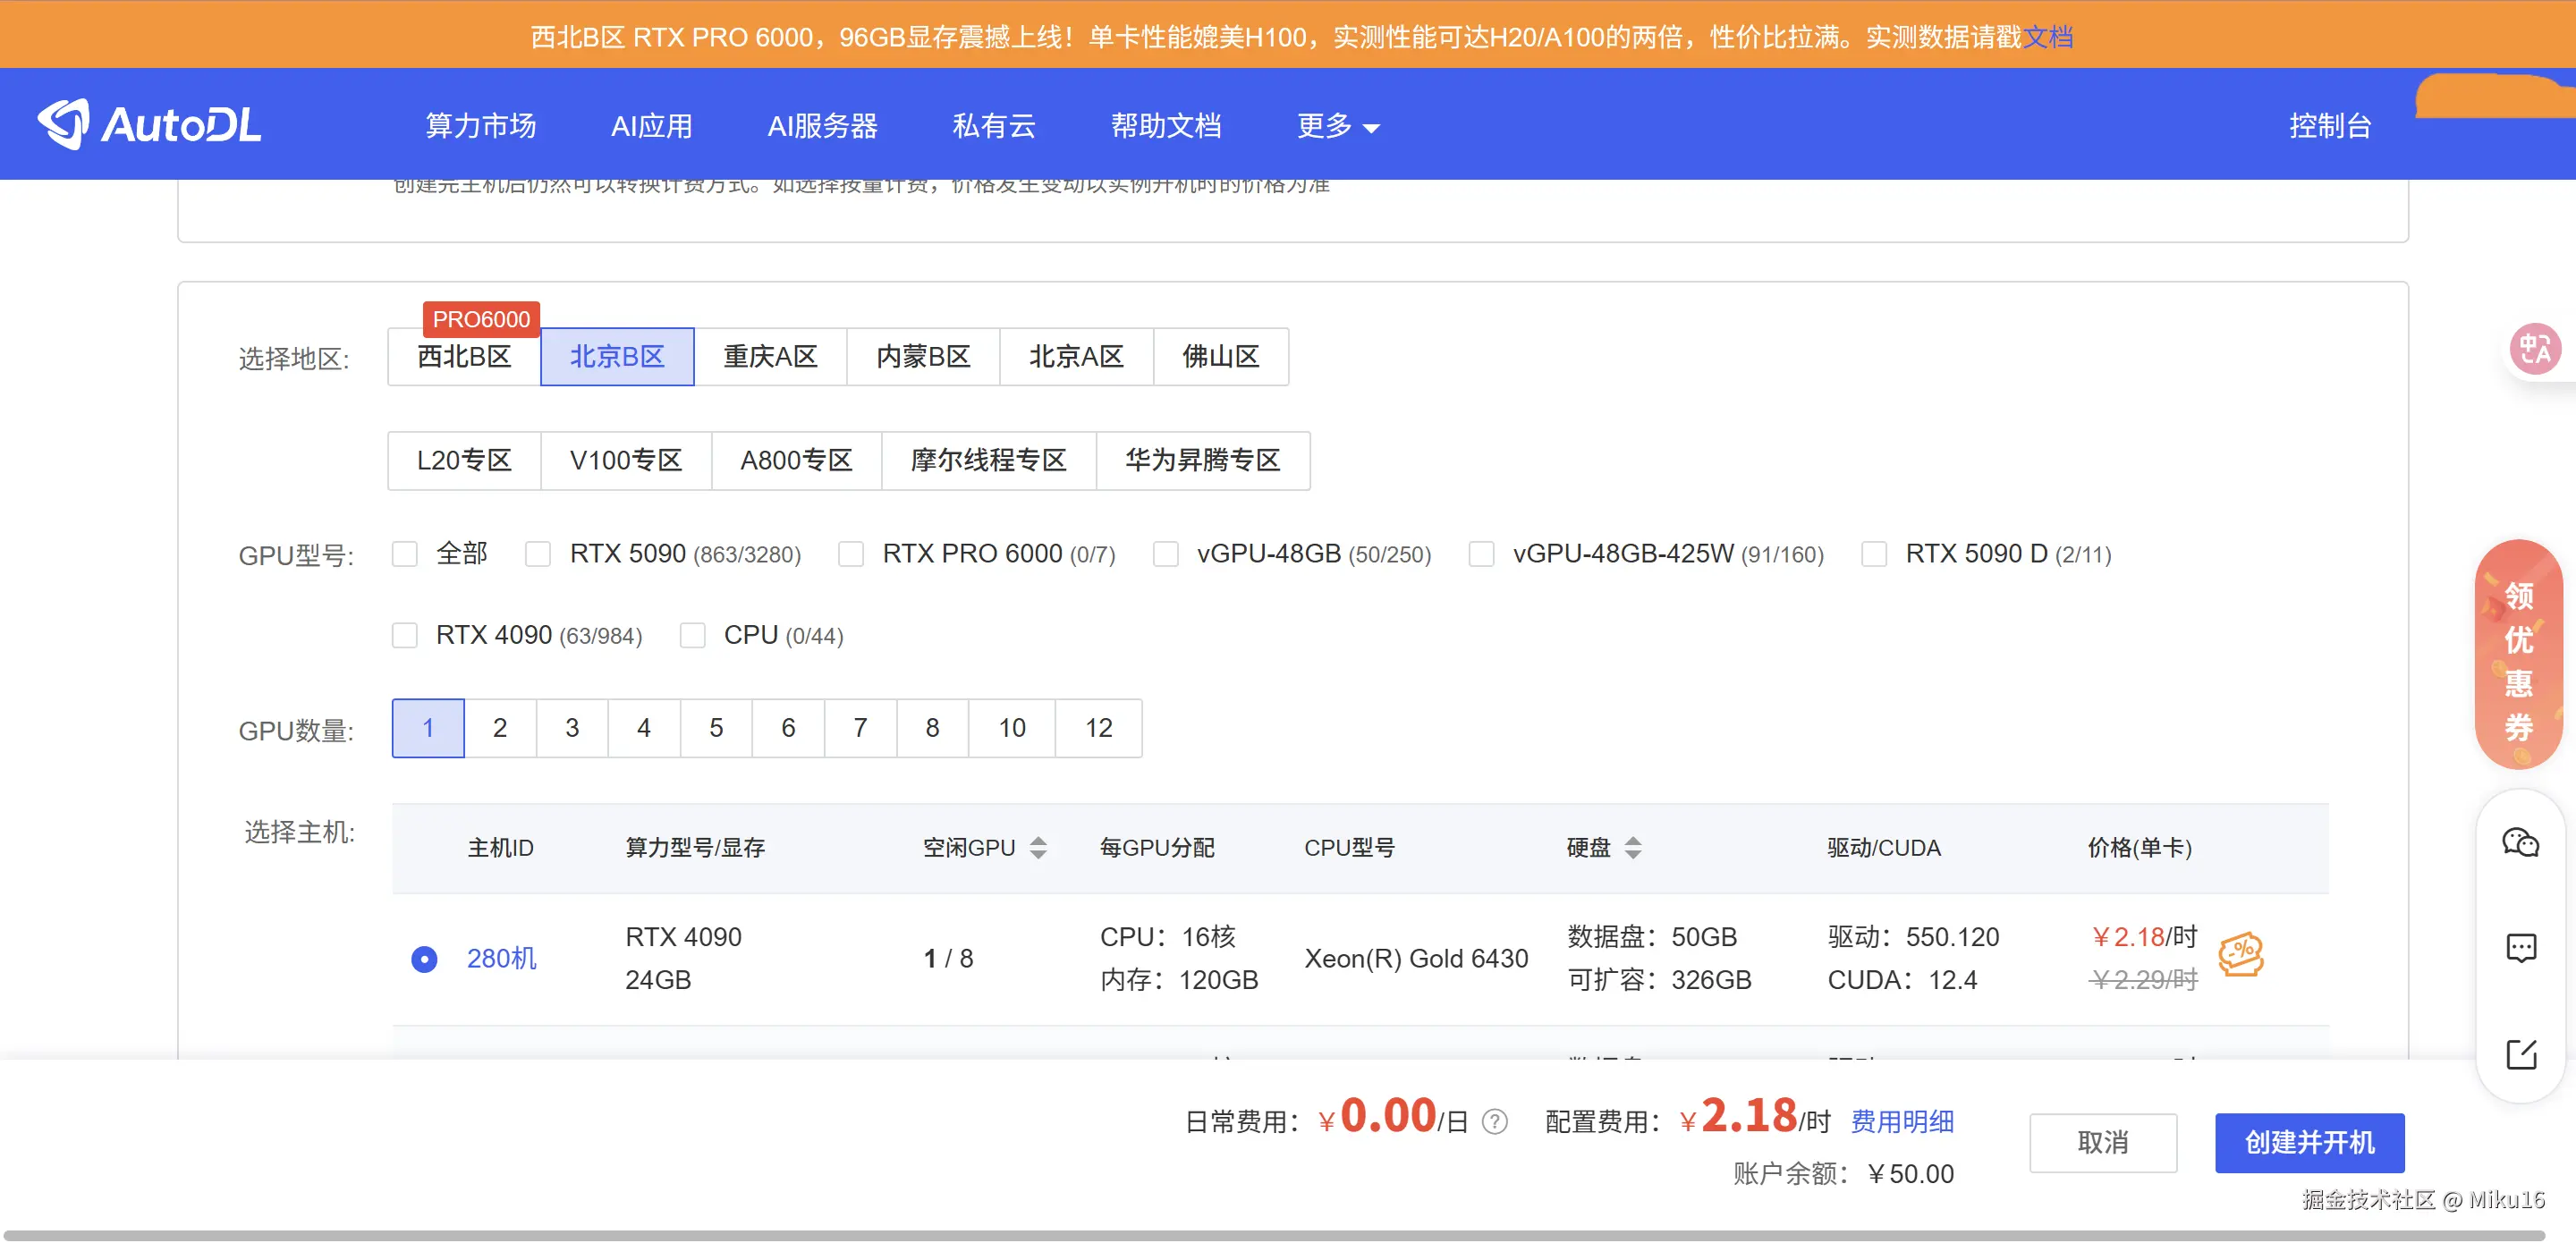Viewport: 2576px width, 1243px height.
Task: Sort by 硬盘 column arrows
Action: (1632, 848)
